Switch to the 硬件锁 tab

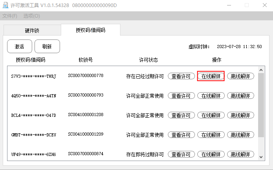click(x=32, y=30)
